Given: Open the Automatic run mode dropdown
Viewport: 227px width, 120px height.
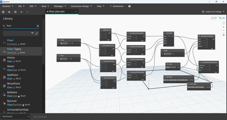Looking at the screenshot, I should tap(15, 117).
